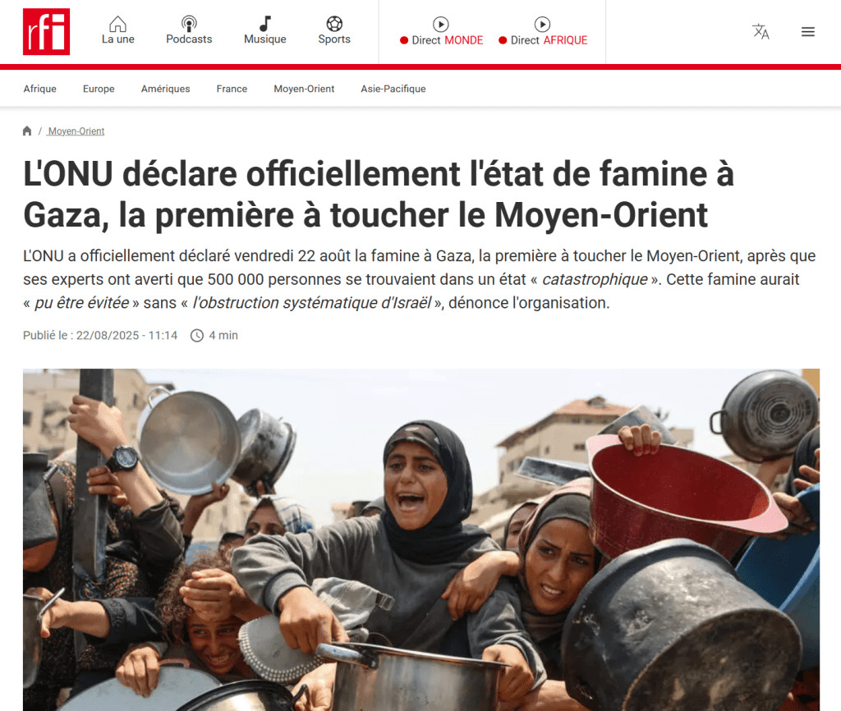Click the breadcrumb home icon

pyautogui.click(x=27, y=131)
